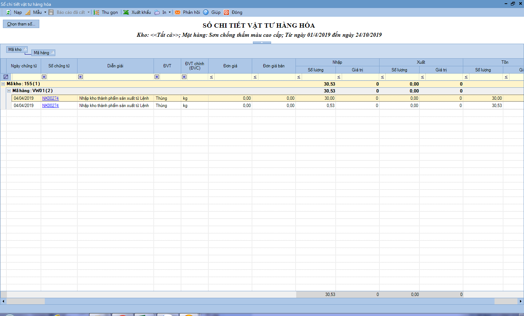
Task: Click the Xuất khẩu Excel icon
Action: pos(126,12)
